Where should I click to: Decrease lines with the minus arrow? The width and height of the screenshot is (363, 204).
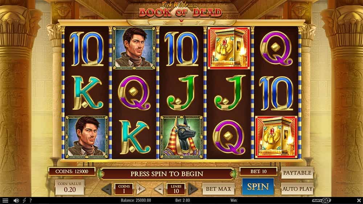tap(159, 189)
